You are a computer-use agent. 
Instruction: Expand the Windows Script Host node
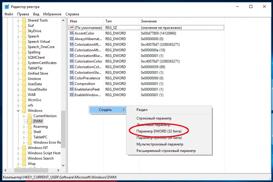click(x=18, y=153)
